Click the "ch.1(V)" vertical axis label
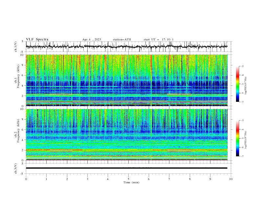The image size is (260, 201). (x=16, y=47)
